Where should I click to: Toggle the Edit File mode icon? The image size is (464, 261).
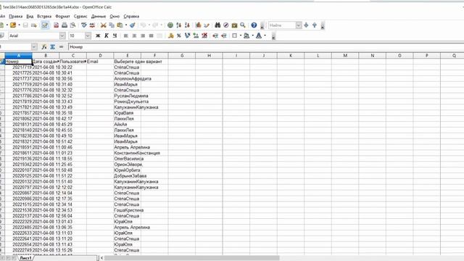[45, 25]
